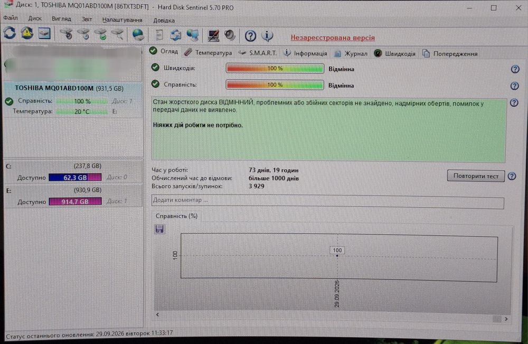The width and height of the screenshot is (528, 344).
Task: Switch to the S.M.A.R.T. tab
Action: tap(258, 53)
